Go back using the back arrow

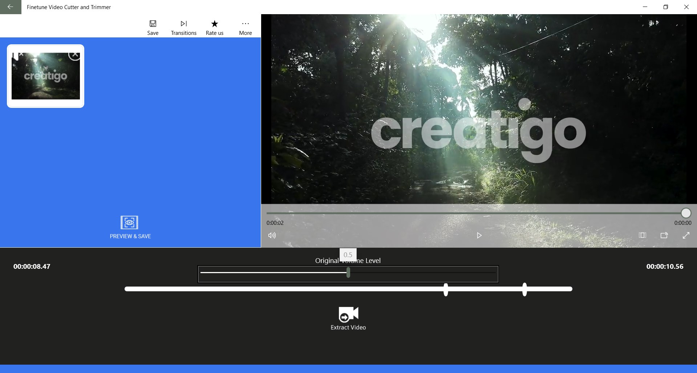pyautogui.click(x=10, y=7)
